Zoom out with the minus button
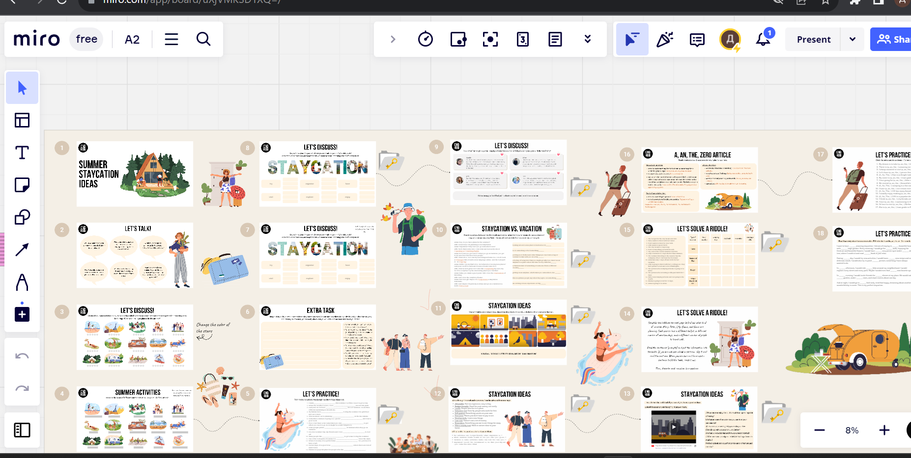Viewport: 911px width, 458px height. [820, 430]
